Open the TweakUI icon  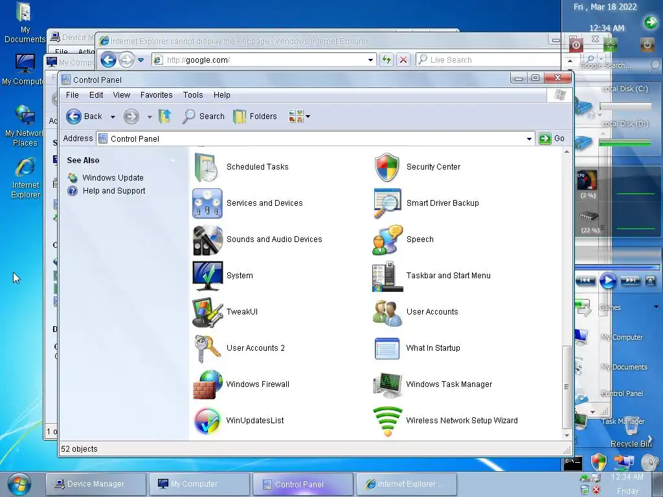[x=207, y=312]
